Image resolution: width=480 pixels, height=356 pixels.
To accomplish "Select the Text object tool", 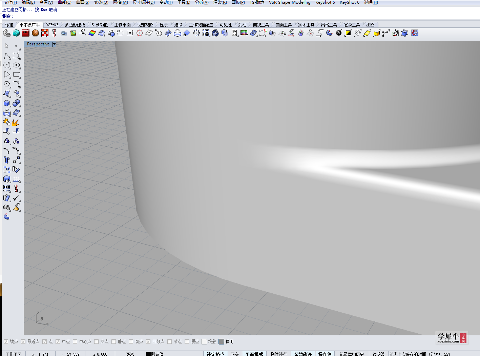I will 6,160.
